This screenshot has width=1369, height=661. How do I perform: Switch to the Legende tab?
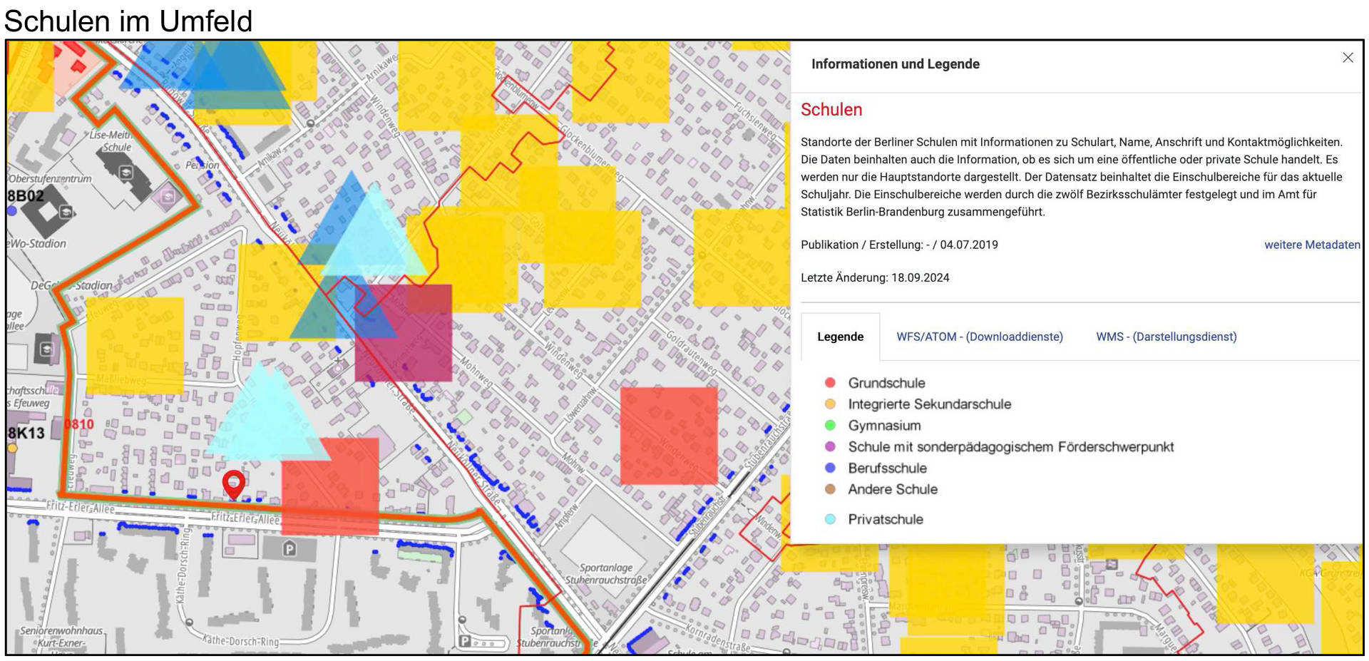pyautogui.click(x=840, y=337)
